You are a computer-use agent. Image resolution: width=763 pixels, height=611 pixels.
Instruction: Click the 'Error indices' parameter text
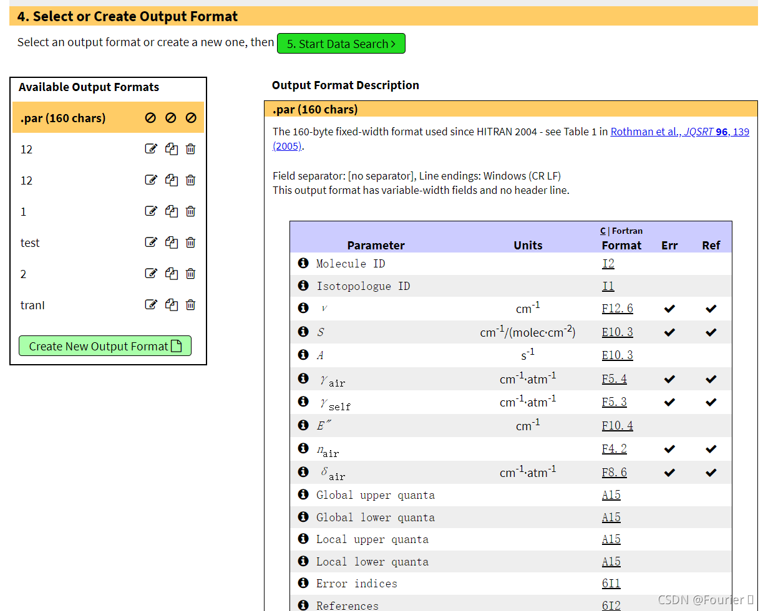tap(357, 584)
